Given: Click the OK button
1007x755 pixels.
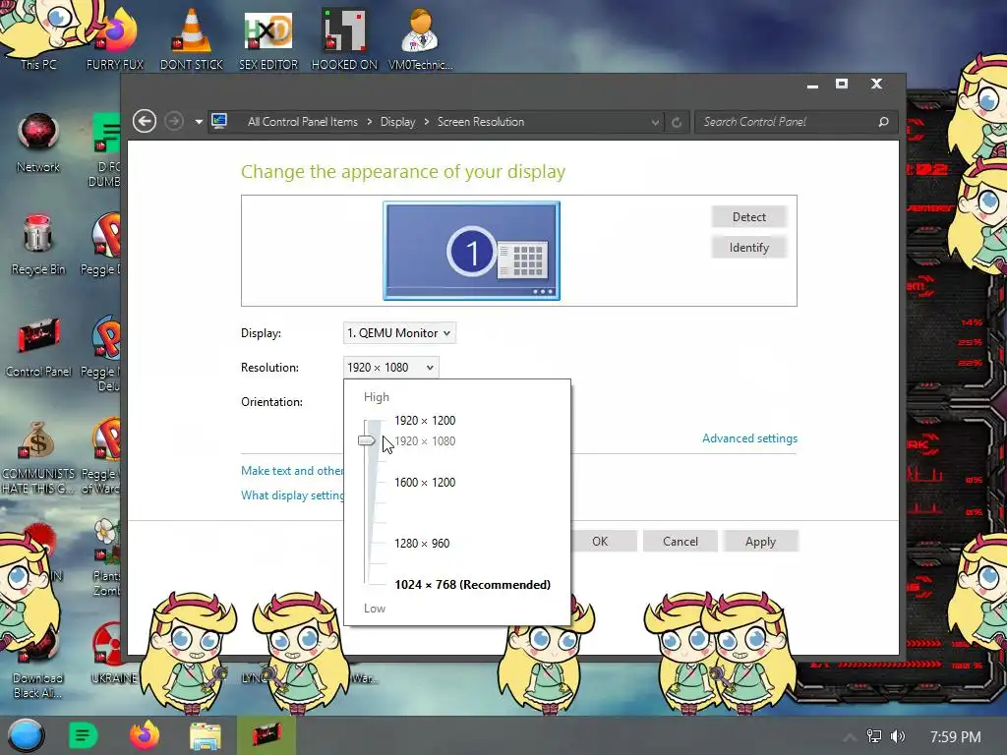Looking at the screenshot, I should 601,542.
